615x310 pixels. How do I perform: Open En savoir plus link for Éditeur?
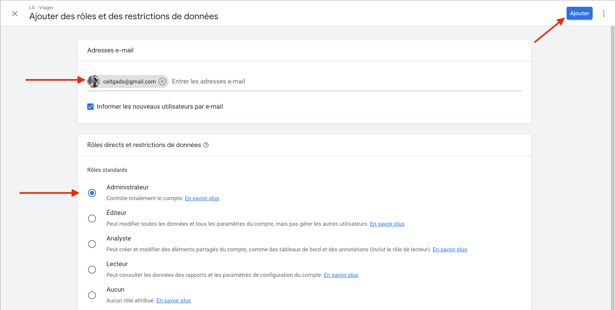tap(387, 224)
